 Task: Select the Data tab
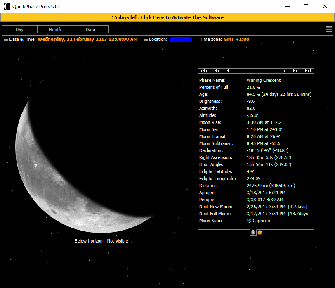tap(90, 29)
